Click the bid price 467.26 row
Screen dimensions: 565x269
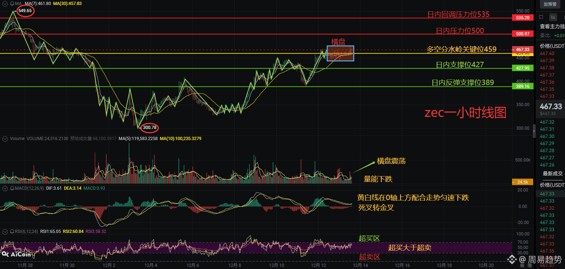[547, 165]
